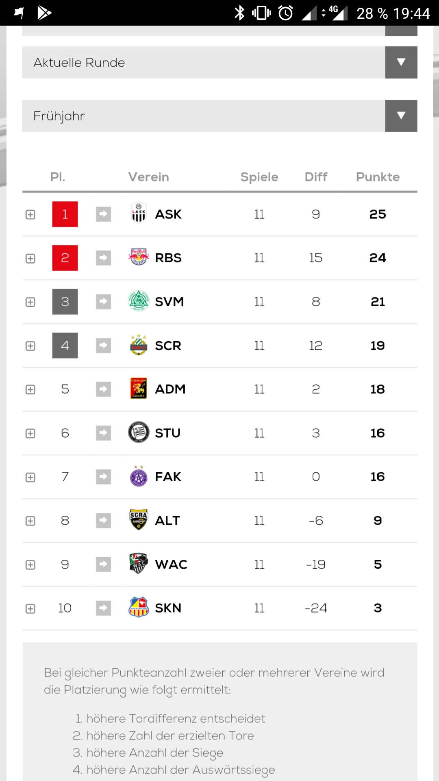
Task: Tap the Admira ADM logo
Action: [139, 388]
